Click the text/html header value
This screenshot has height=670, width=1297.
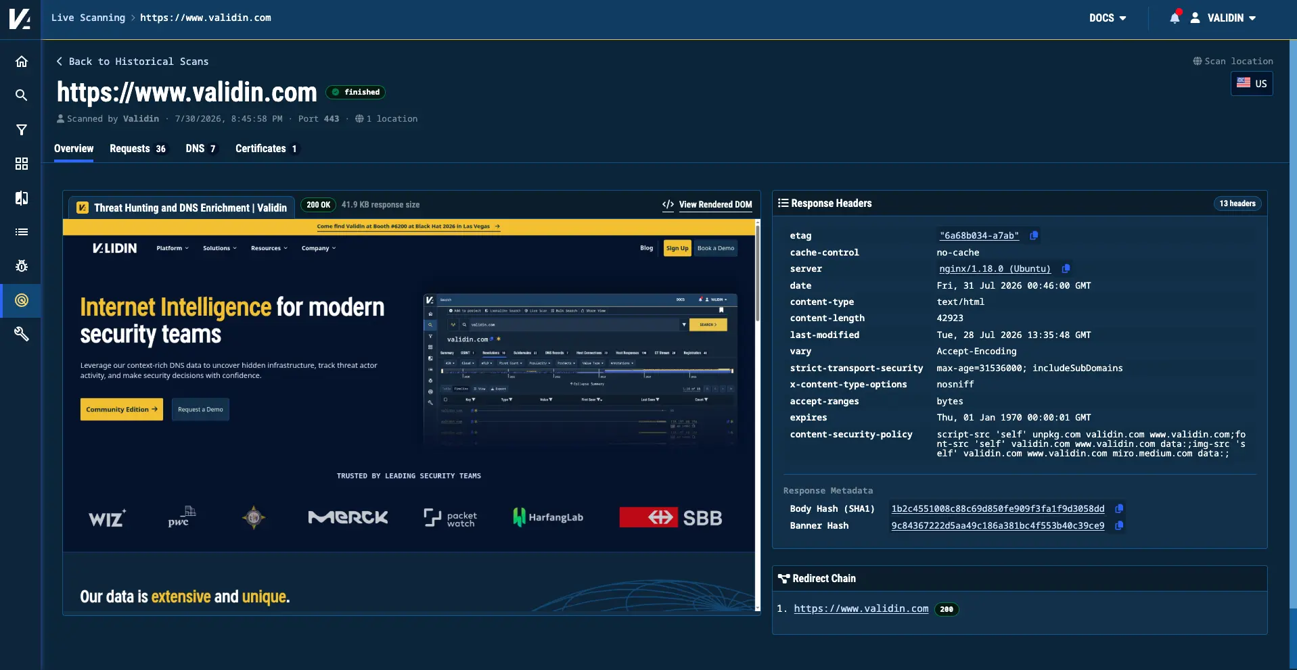tap(960, 302)
